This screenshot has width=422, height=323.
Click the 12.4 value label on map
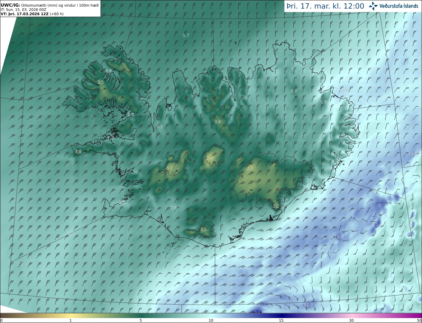339,237
